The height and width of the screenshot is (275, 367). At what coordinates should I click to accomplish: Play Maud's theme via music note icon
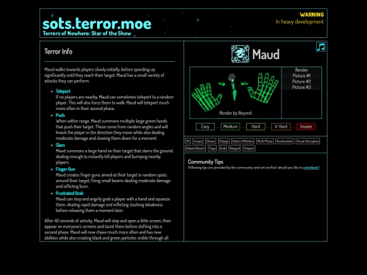point(320,47)
